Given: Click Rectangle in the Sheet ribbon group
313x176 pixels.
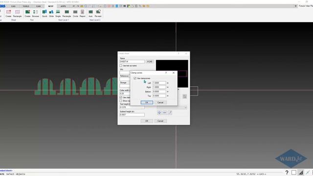Looking at the screenshot, I should (18, 14).
